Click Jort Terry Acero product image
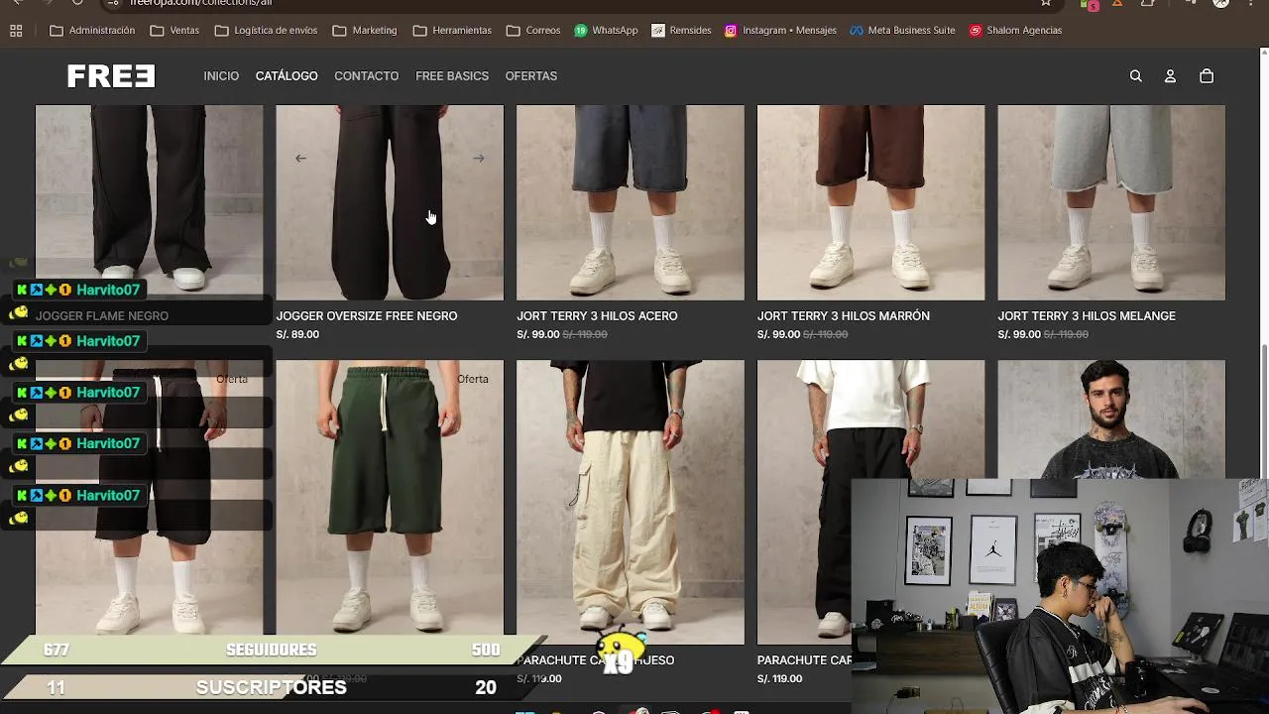Screen dimensions: 1269x714 point(631,202)
